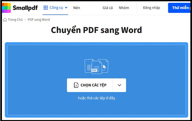Click the PDF sang Word breadcrumb
This screenshot has height=121, width=192.
[x=39, y=20]
